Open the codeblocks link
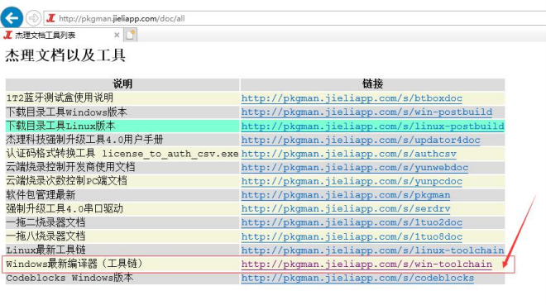Image resolution: width=546 pixels, height=305 pixels. 357,278
